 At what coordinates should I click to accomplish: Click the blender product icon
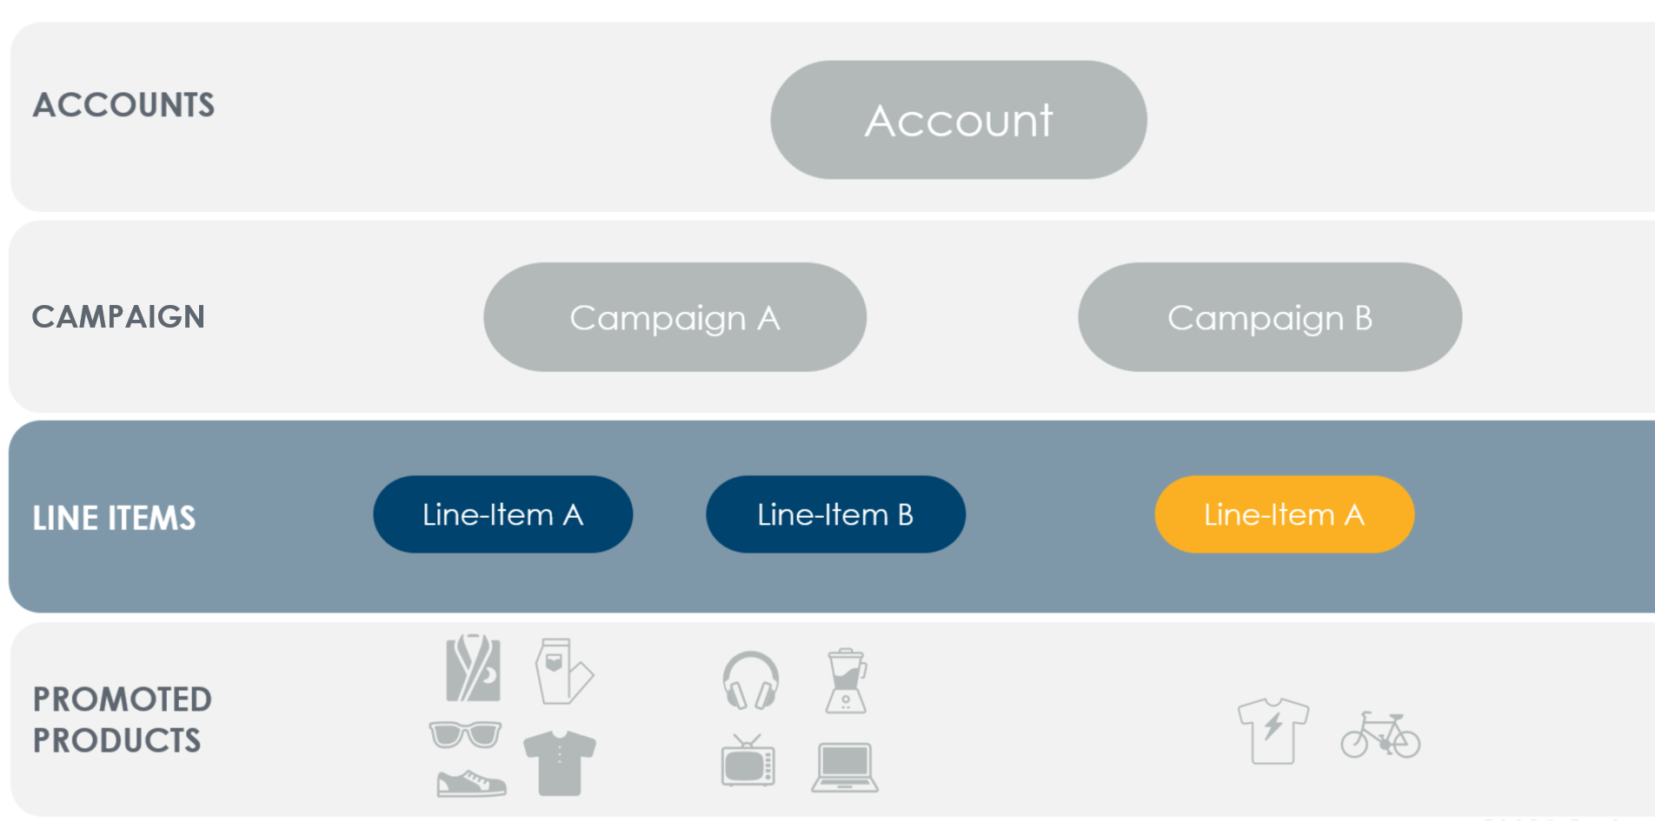(x=846, y=681)
